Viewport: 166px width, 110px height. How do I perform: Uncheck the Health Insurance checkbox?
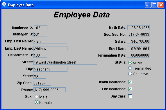click(x=130, y=82)
